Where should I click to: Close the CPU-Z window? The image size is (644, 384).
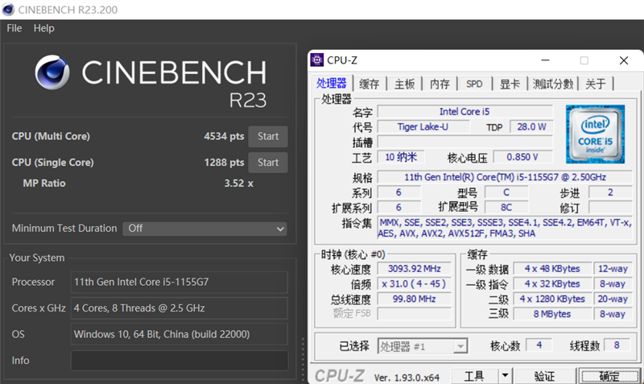tap(623, 60)
